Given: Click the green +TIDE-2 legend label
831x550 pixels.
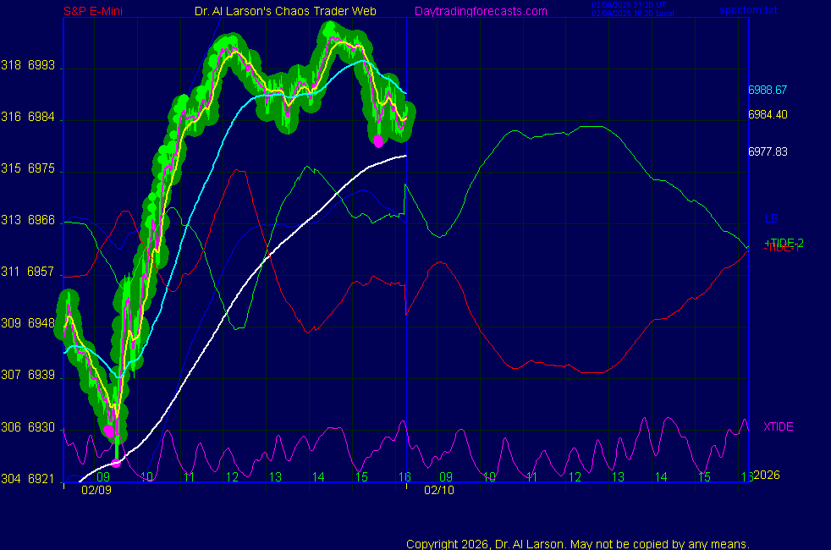Looking at the screenshot, I should (783, 242).
